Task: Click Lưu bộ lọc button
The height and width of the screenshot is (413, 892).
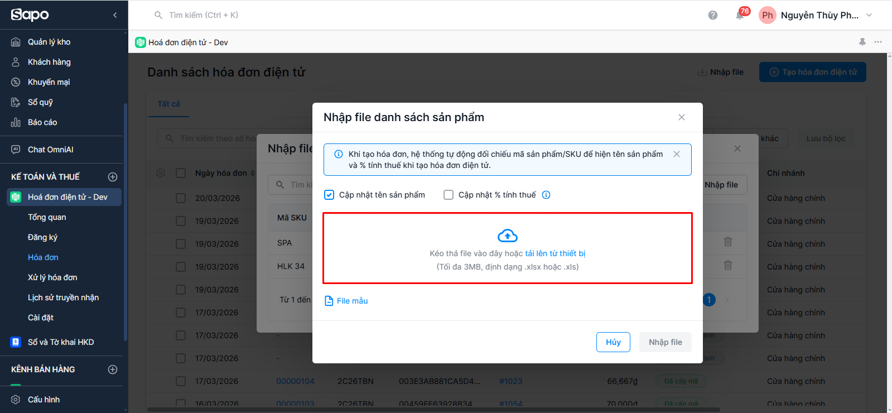Action: 826,138
